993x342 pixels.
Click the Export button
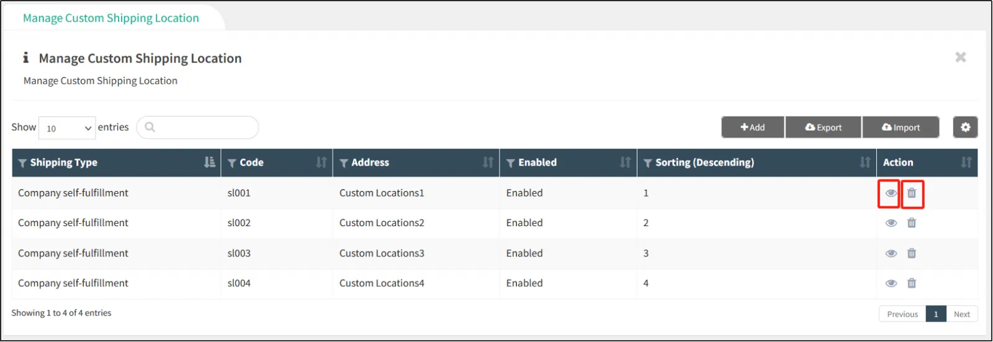coord(823,128)
